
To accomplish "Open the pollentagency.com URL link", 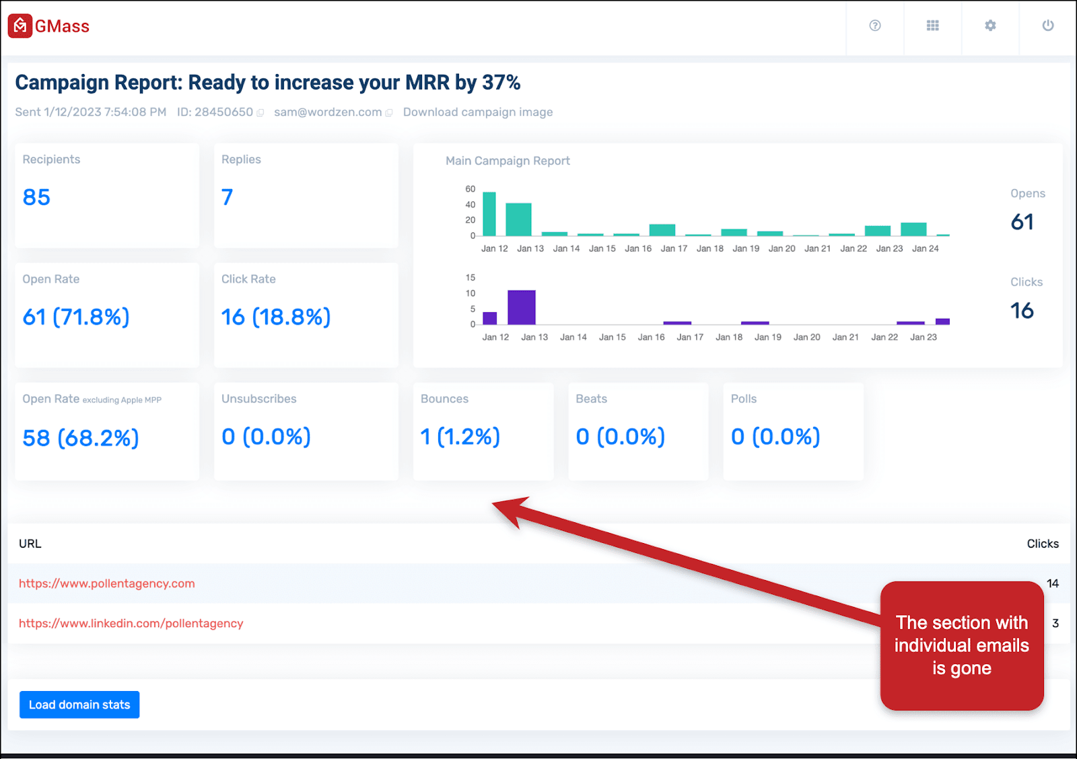I will 107,583.
